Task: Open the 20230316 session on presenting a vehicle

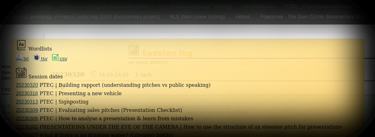Action: pos(27,94)
